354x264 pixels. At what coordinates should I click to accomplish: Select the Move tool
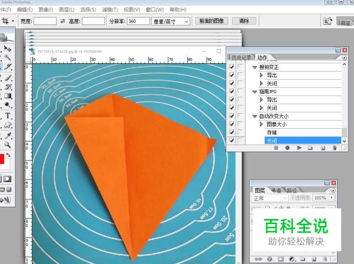(8, 49)
